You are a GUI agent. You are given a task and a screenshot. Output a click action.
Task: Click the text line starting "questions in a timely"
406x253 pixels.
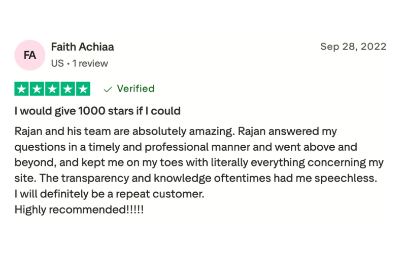tap(185, 147)
